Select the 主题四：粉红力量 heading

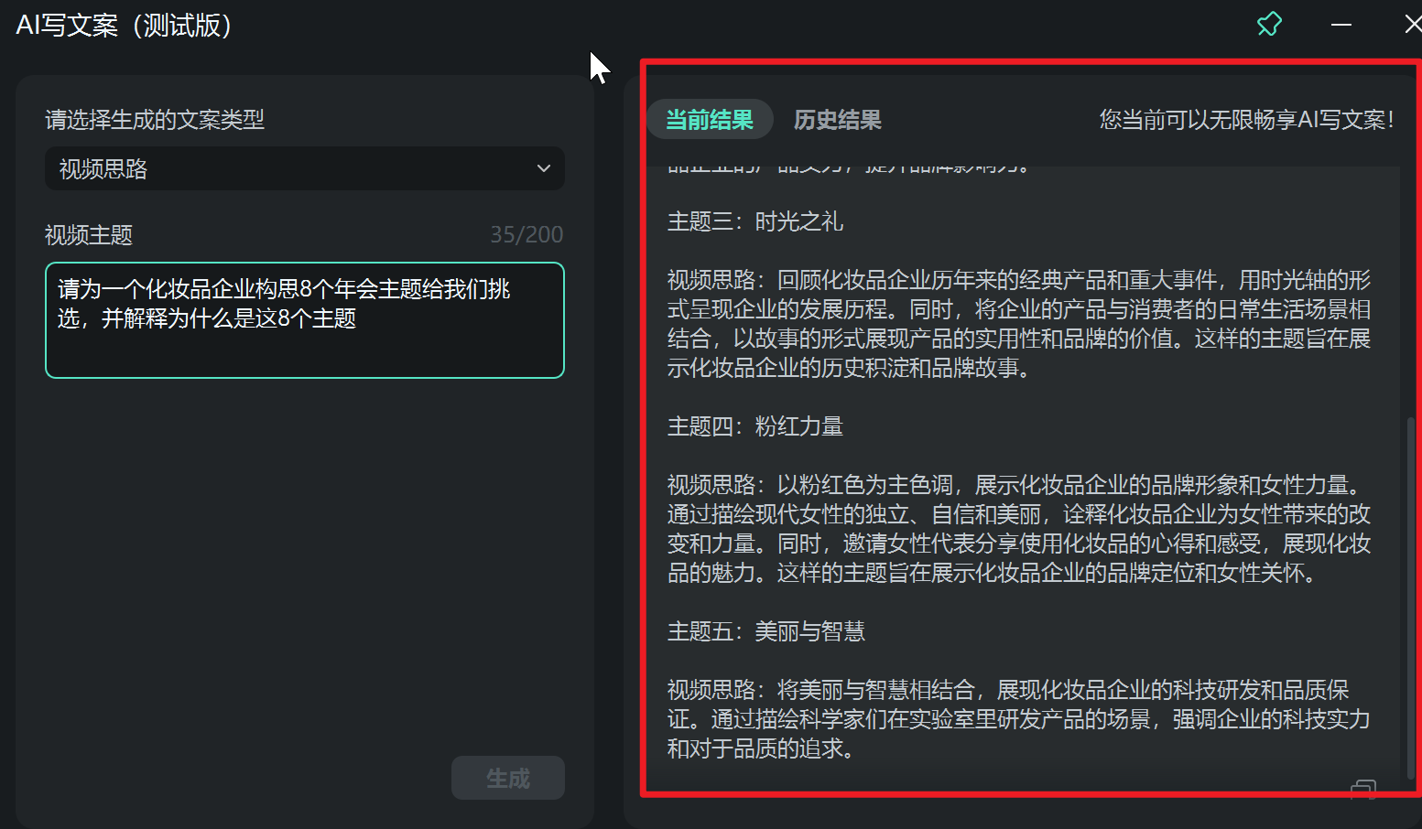(754, 426)
